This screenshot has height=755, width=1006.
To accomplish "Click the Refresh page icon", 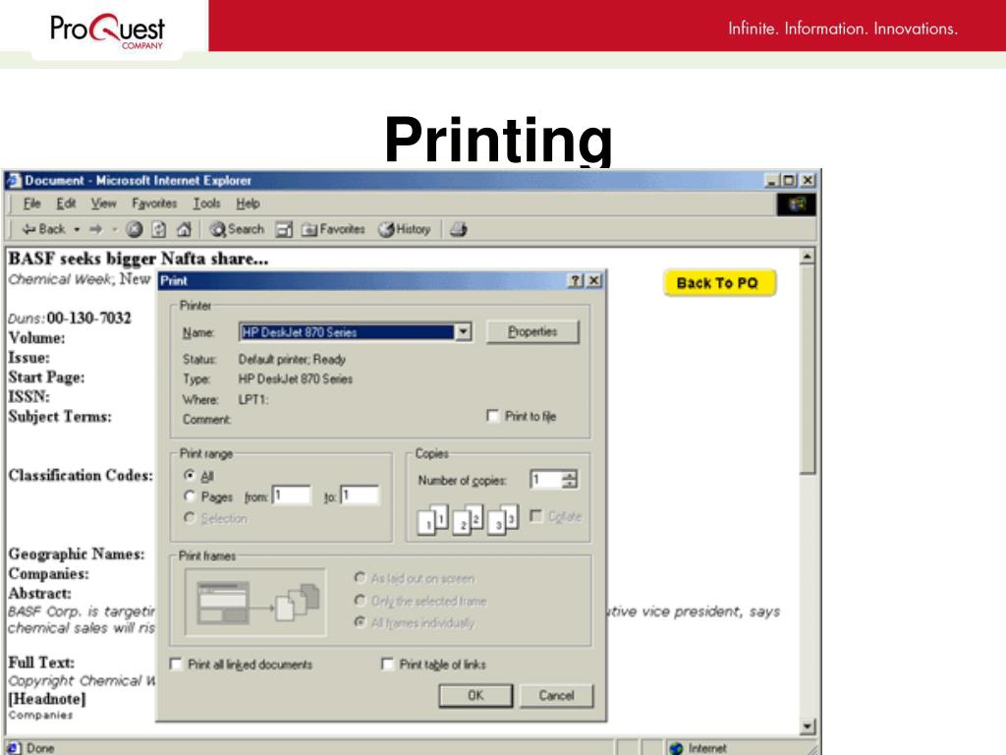I will pyautogui.click(x=159, y=229).
